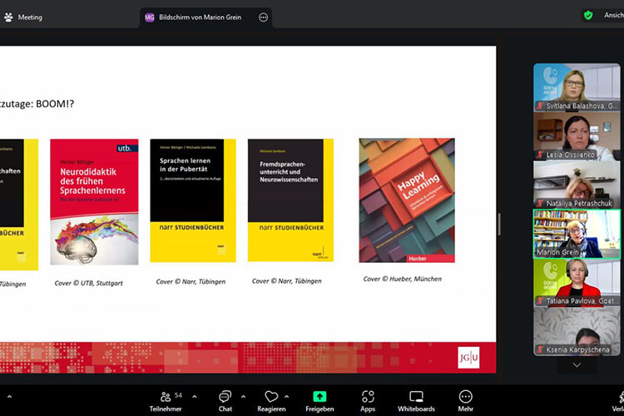Click the Happy Learning book cover

(x=407, y=200)
